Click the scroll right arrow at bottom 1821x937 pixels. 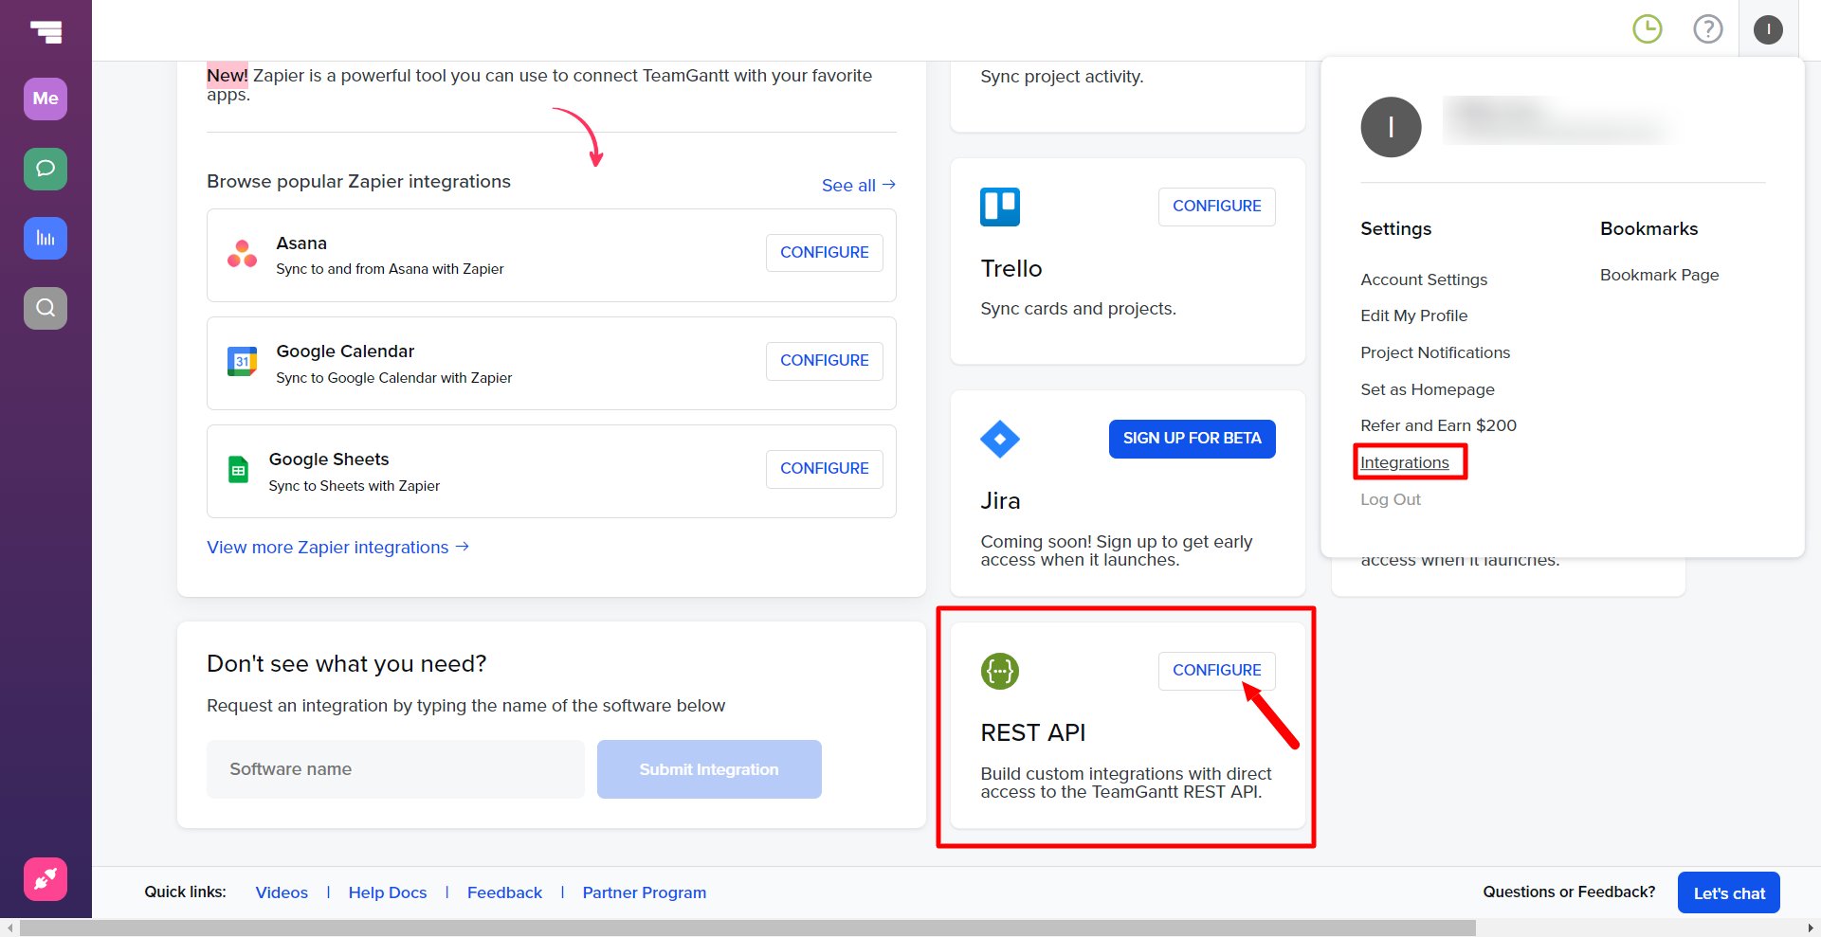(x=1812, y=928)
